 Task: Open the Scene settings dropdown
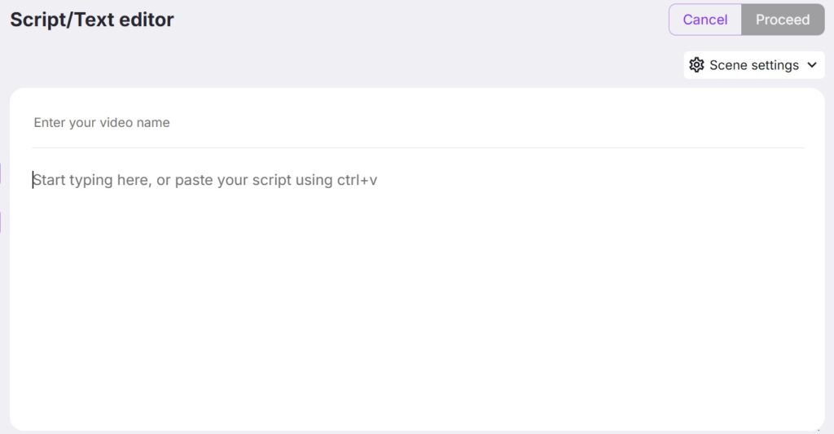(753, 65)
